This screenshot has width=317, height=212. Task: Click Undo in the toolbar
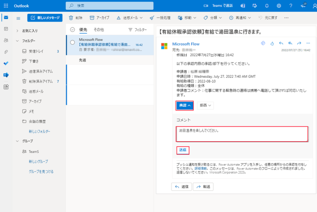[x=268, y=18]
